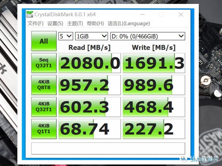Open the 主题(T) menu
This screenshot has height=166, width=222.
[75, 23]
